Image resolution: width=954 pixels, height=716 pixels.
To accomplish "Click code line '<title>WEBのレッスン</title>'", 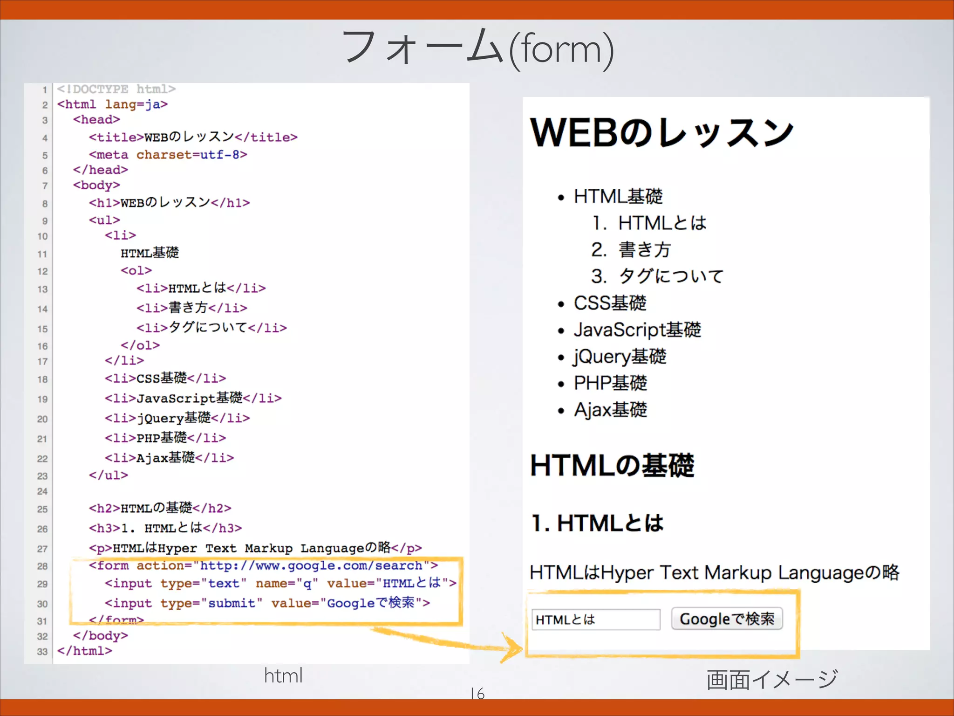I will pos(193,137).
